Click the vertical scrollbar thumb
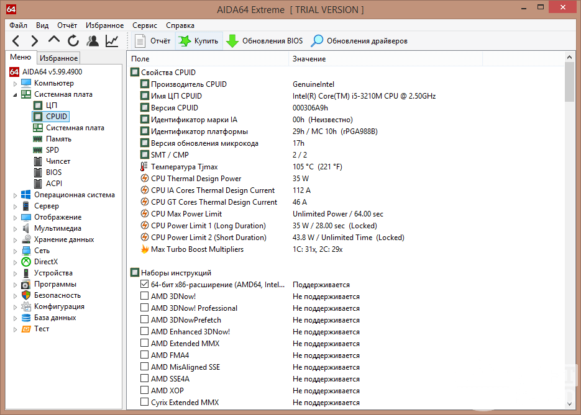 (570, 82)
